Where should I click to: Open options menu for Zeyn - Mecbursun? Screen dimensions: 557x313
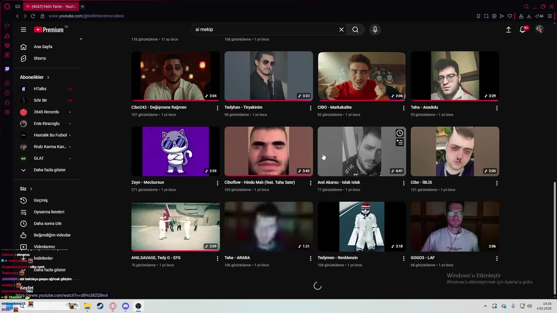tap(218, 183)
